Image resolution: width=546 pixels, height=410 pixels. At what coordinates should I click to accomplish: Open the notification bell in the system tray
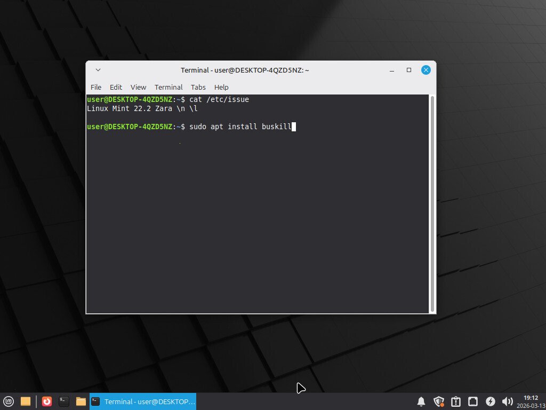(x=421, y=401)
